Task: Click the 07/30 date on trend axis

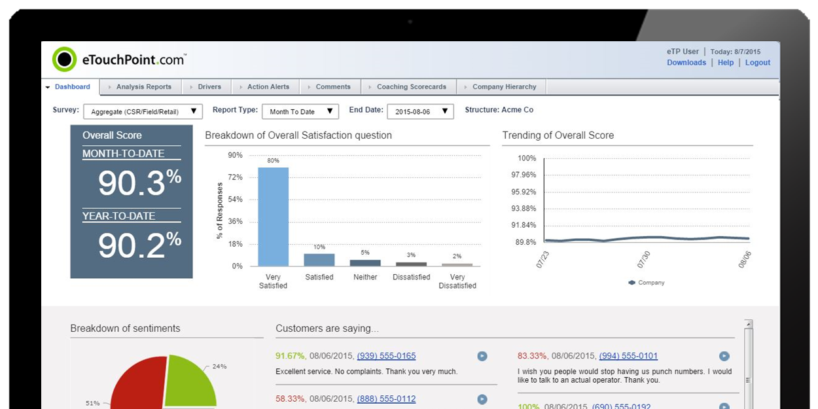Action: [x=643, y=260]
